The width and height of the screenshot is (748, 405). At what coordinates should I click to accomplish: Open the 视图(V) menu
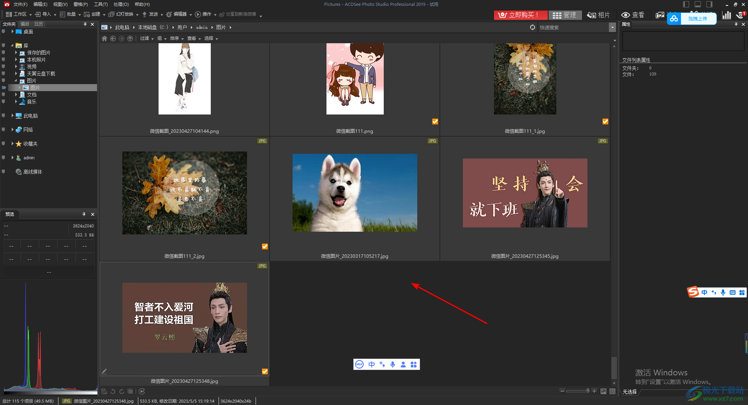(60, 4)
